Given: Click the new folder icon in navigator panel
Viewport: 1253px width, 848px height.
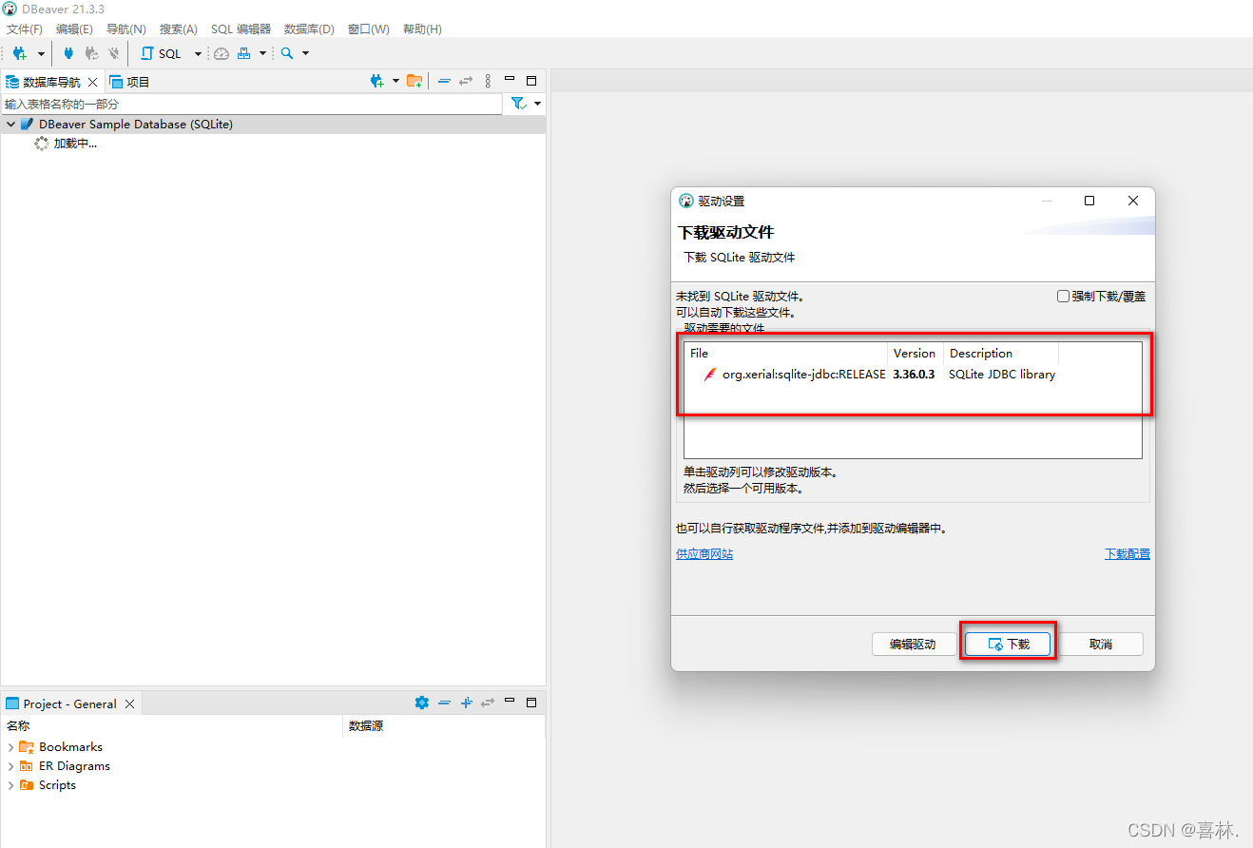Looking at the screenshot, I should pyautogui.click(x=414, y=81).
